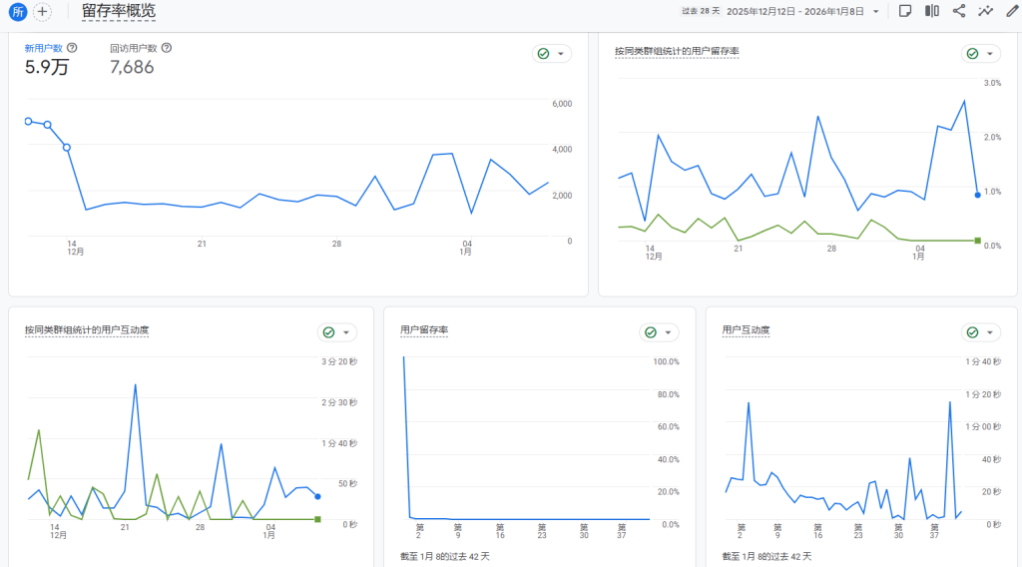Click the compare columns icon in toolbar
Image resolution: width=1022 pixels, height=567 pixels.
[932, 11]
